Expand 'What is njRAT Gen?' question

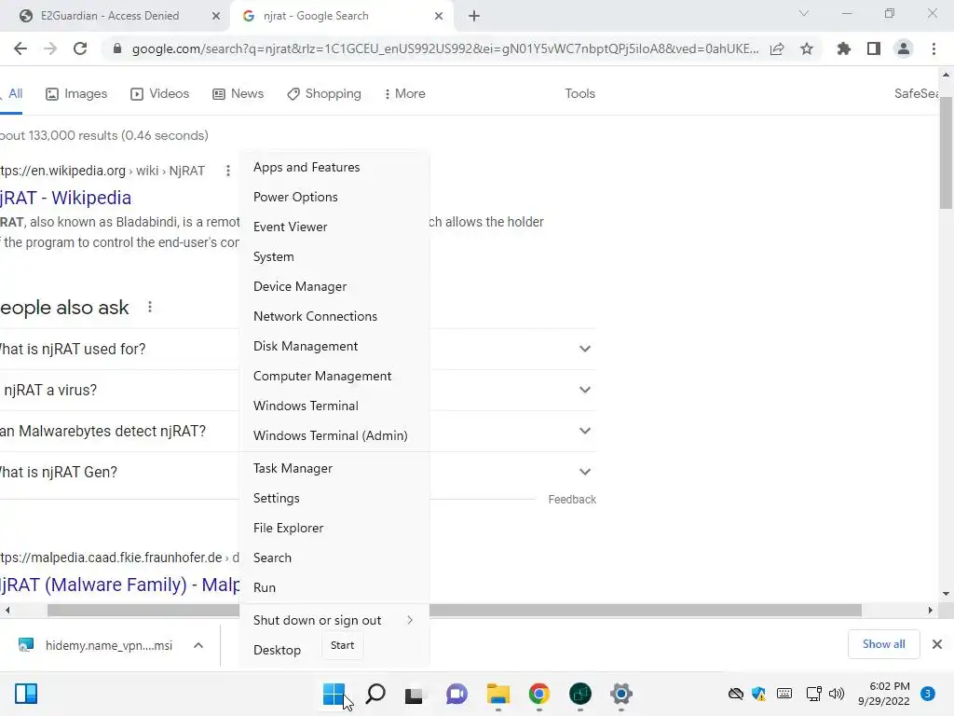[585, 472]
